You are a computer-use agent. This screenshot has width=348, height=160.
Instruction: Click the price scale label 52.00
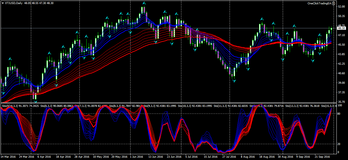(x=341, y=6)
